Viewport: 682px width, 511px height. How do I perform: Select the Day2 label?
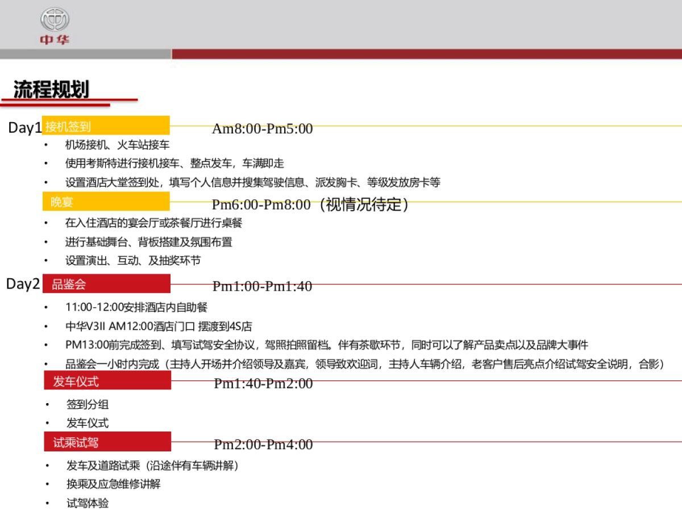[x=23, y=284]
